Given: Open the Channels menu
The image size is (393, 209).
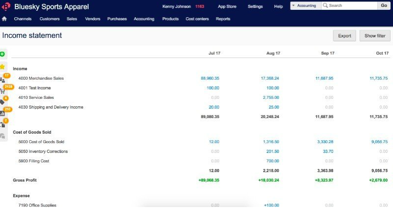Looking at the screenshot, I should tap(23, 19).
